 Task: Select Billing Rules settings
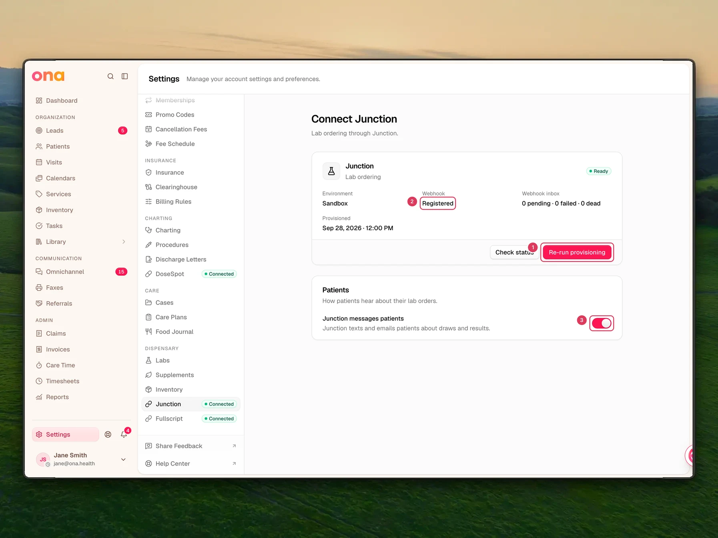(191, 202)
